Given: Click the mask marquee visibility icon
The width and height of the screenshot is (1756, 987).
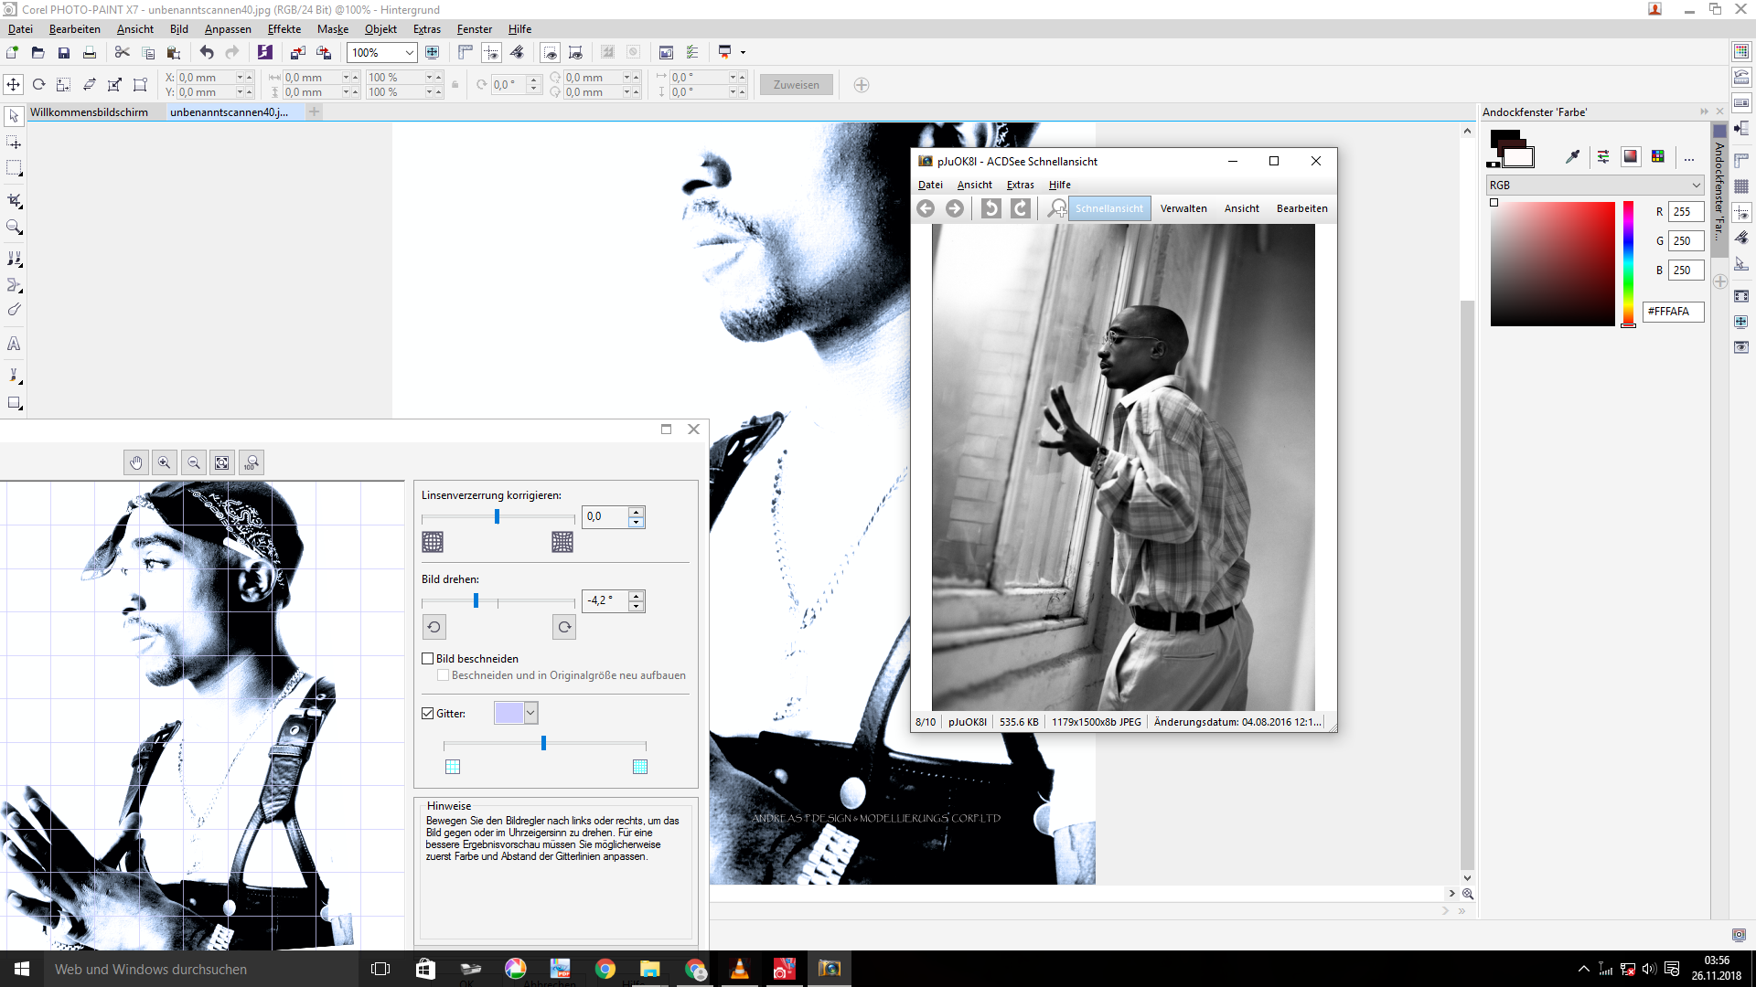Looking at the screenshot, I should point(550,52).
